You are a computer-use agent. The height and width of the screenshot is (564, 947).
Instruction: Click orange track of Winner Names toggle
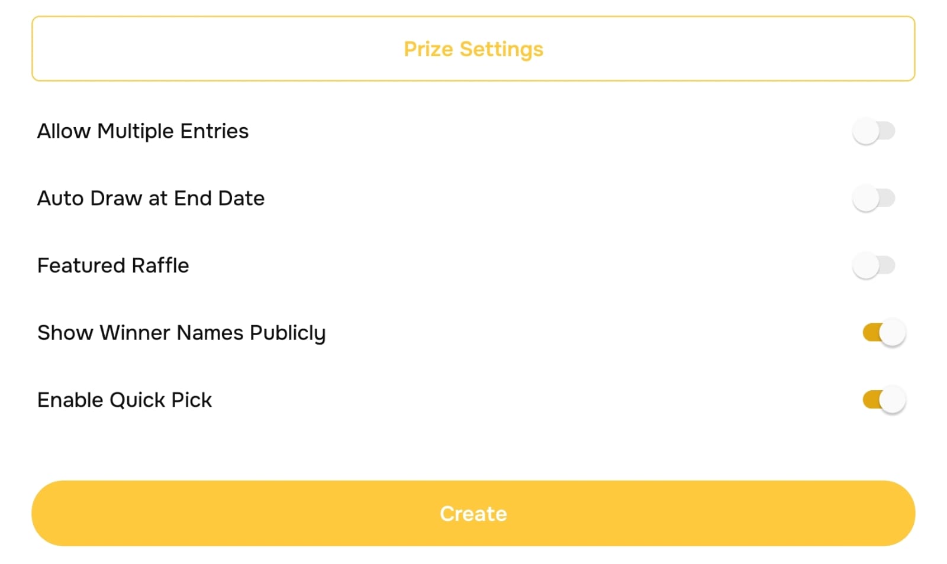[x=871, y=333]
